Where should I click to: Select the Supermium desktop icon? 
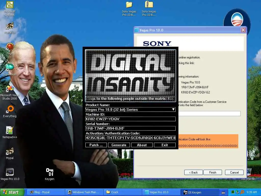coord(10,69)
